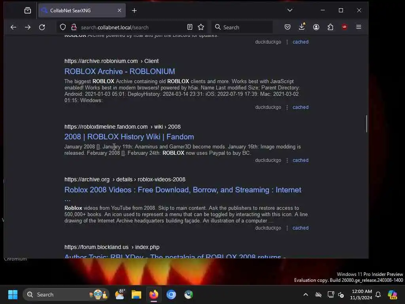This screenshot has height=304, width=405.
Task: Open the notifications bell icon
Action: (378, 294)
